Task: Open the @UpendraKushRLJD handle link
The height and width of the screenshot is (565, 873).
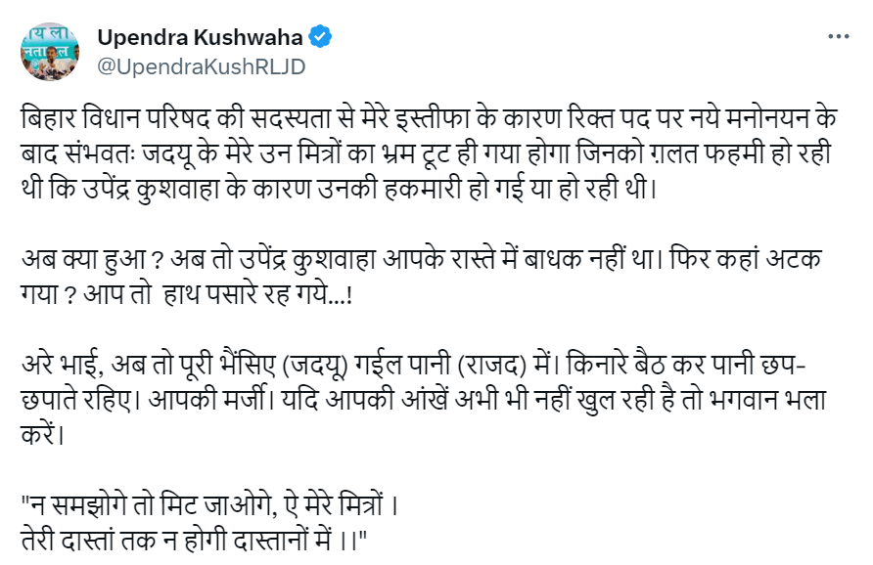Action: (x=201, y=65)
